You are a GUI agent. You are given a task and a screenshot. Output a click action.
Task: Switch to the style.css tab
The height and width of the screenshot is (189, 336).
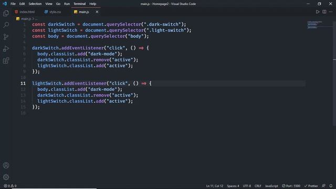52,12
